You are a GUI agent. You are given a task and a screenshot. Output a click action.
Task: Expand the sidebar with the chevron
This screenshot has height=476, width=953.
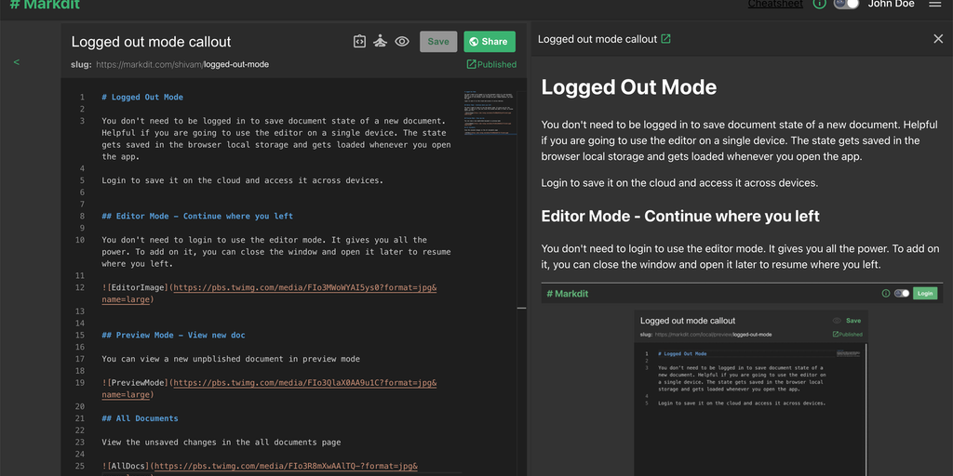(16, 62)
